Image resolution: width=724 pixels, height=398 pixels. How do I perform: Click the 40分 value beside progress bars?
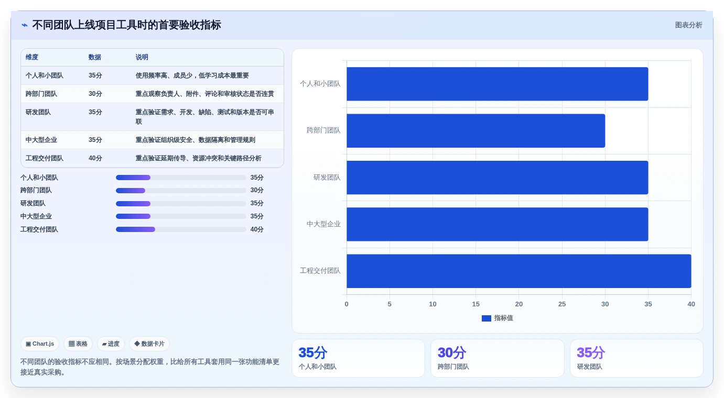(x=257, y=229)
